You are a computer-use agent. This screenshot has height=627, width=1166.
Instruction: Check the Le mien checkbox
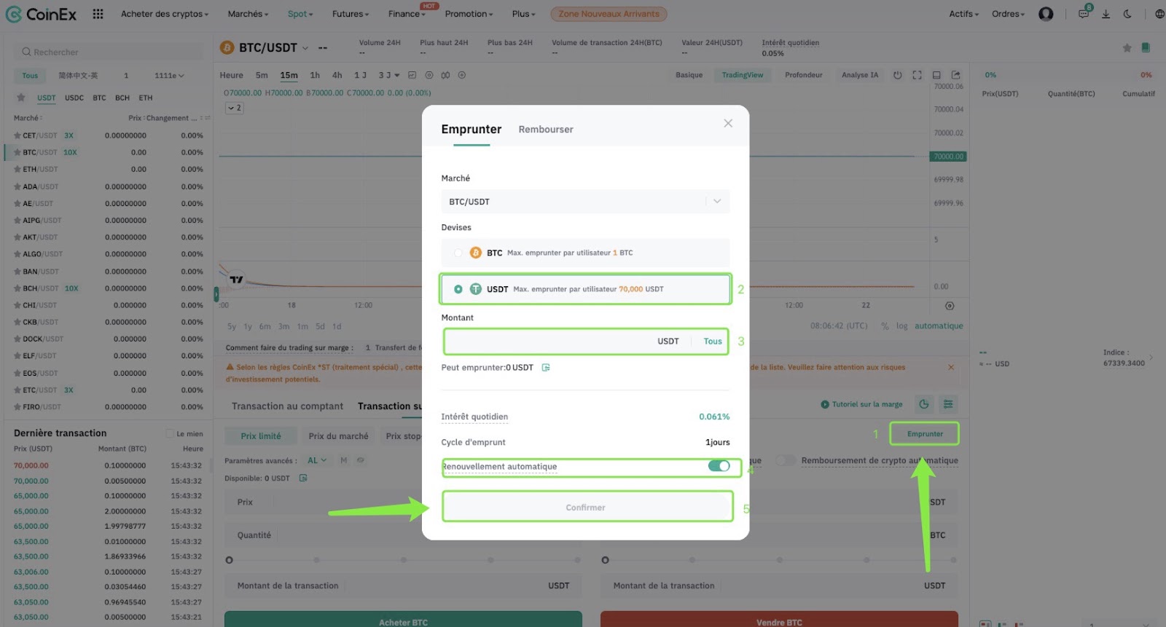coord(170,434)
